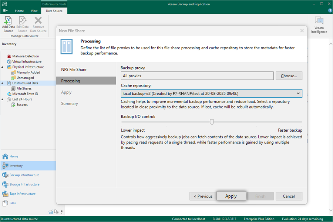Expand navigation pane overflow chevron
Viewport: 333px width, 222px height.
61,212
